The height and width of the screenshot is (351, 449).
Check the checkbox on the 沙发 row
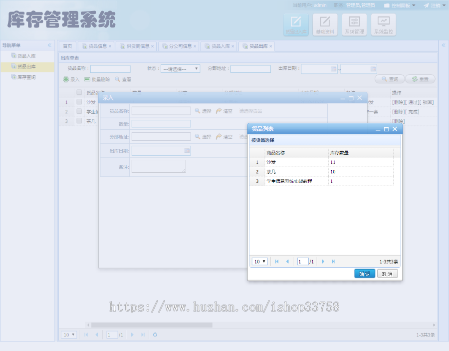coord(79,102)
